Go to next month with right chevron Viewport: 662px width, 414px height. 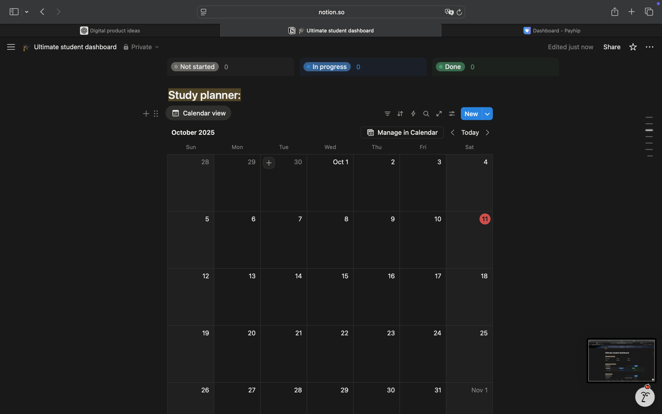tap(487, 133)
